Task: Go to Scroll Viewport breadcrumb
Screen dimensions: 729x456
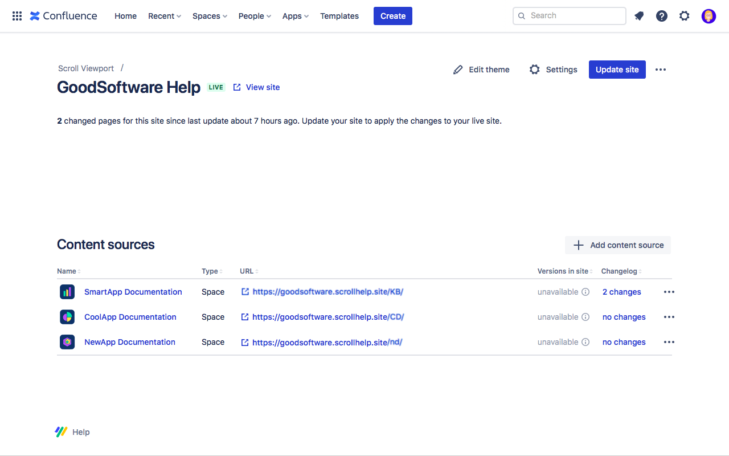Action: (86, 68)
